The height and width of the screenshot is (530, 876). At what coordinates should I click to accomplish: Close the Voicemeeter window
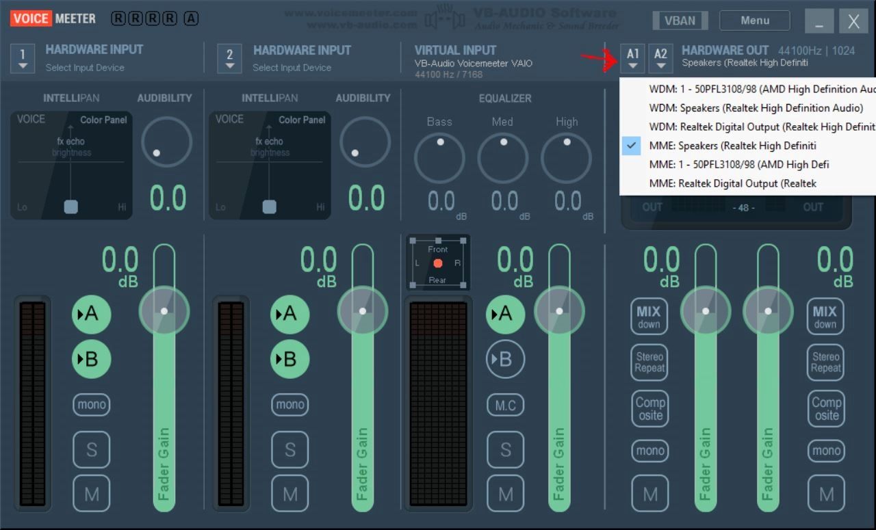point(853,21)
